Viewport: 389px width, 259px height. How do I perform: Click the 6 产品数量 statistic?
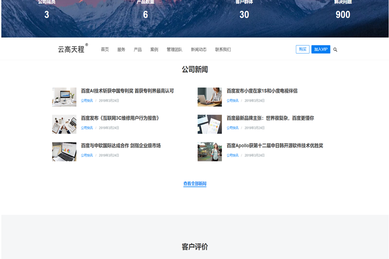point(145,15)
